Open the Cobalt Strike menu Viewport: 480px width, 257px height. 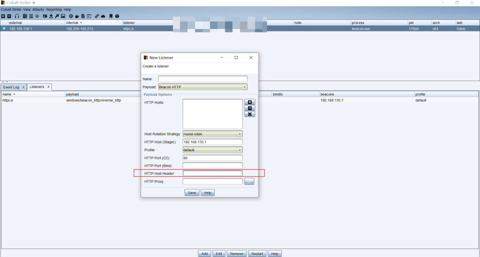[x=11, y=9]
